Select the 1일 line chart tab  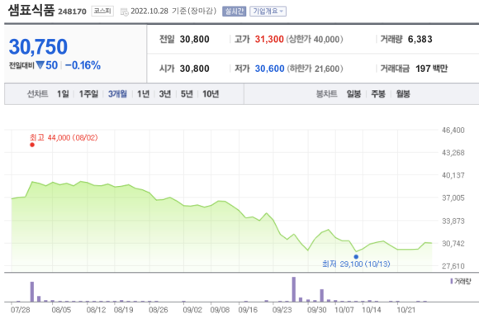pyautogui.click(x=63, y=94)
